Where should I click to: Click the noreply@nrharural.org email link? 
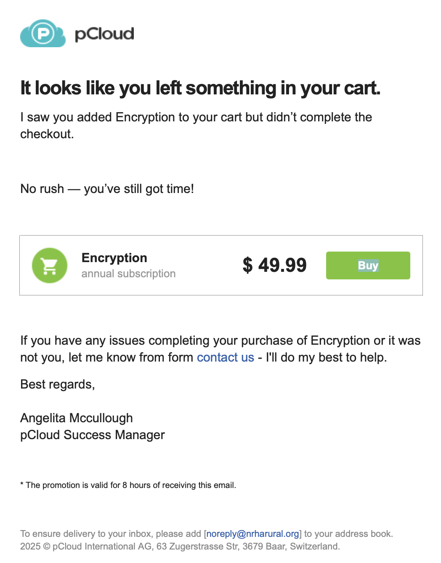[253, 534]
